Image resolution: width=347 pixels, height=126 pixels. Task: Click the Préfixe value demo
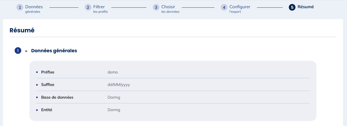pos(113,72)
